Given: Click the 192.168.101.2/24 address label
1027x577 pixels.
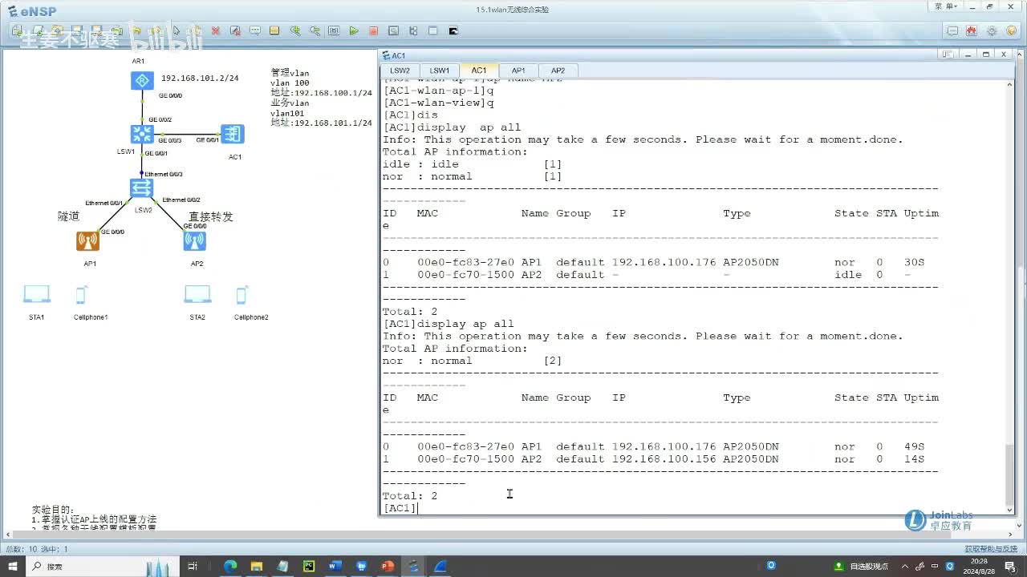Looking at the screenshot, I should click(200, 79).
